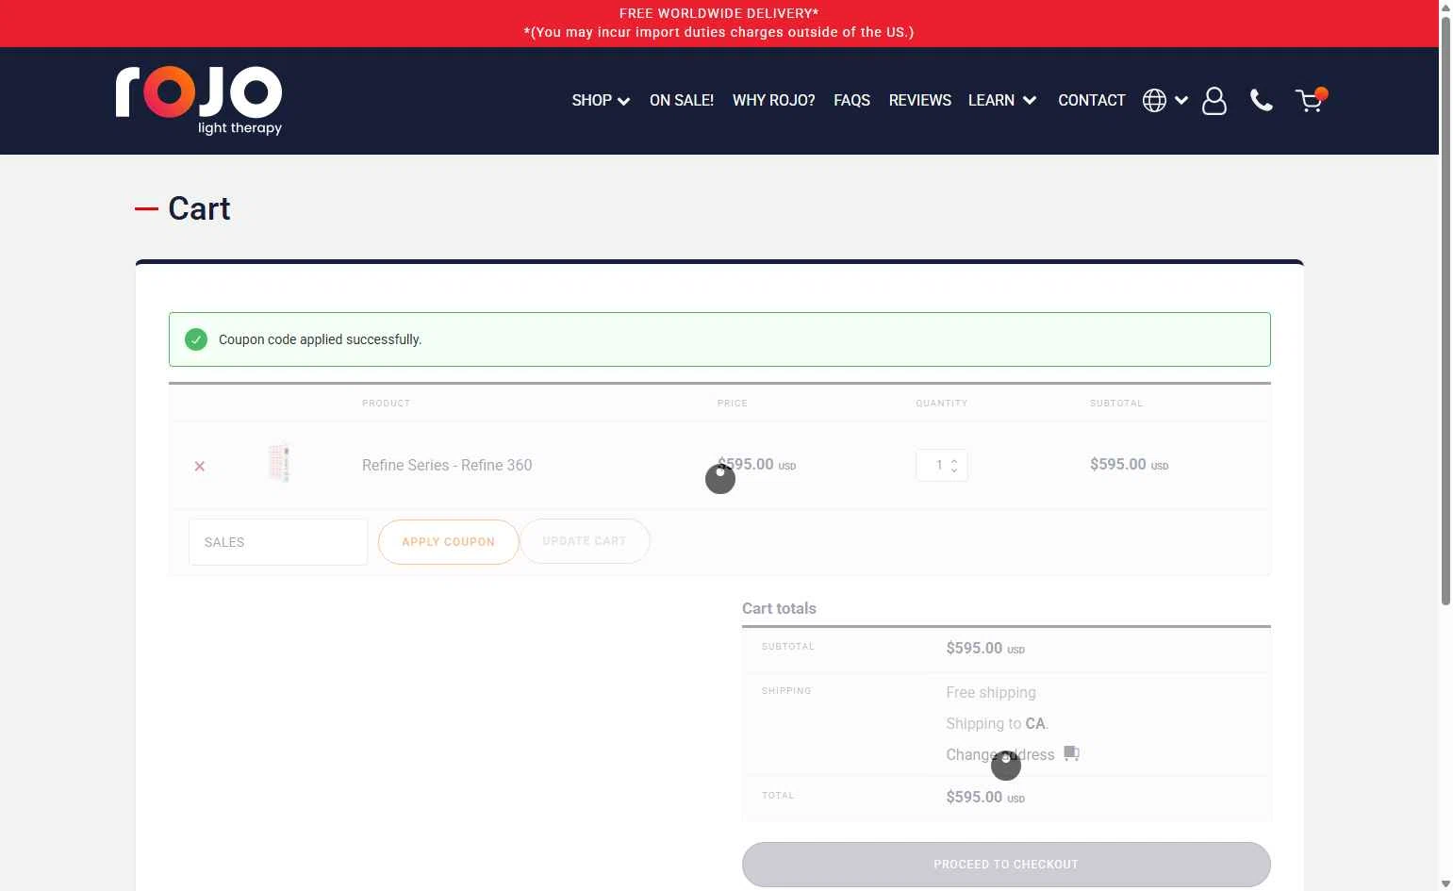Open the phone contact icon
Screen dimensions: 1453x891
point(1262,101)
